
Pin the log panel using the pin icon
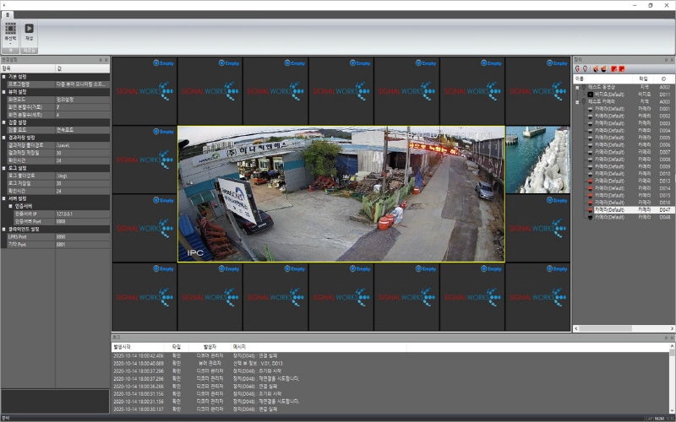pyautogui.click(x=665, y=338)
